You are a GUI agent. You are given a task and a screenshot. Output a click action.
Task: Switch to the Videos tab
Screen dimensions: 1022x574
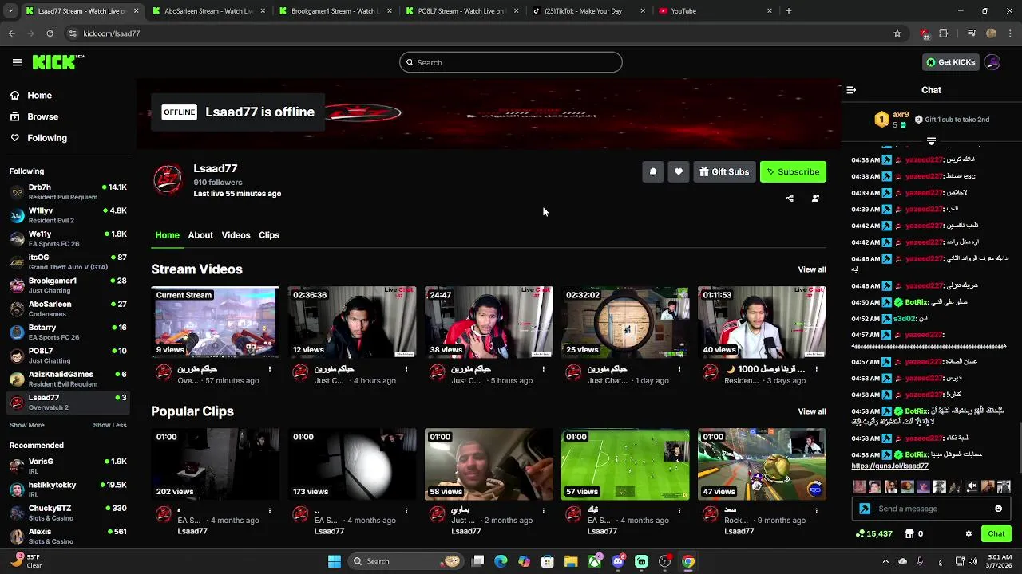coord(236,235)
